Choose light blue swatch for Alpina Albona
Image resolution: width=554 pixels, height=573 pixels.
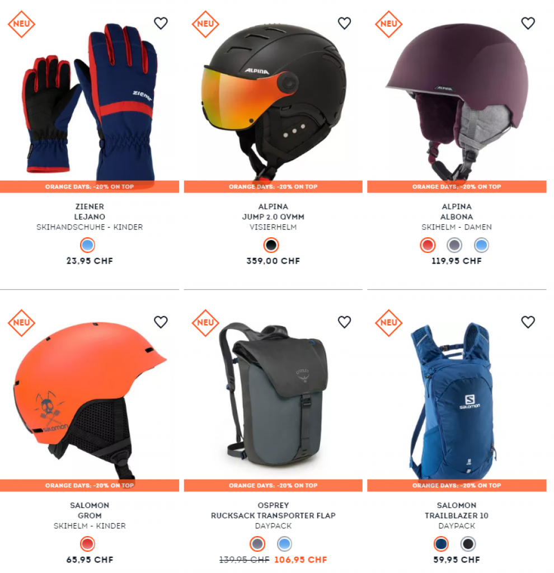click(481, 245)
